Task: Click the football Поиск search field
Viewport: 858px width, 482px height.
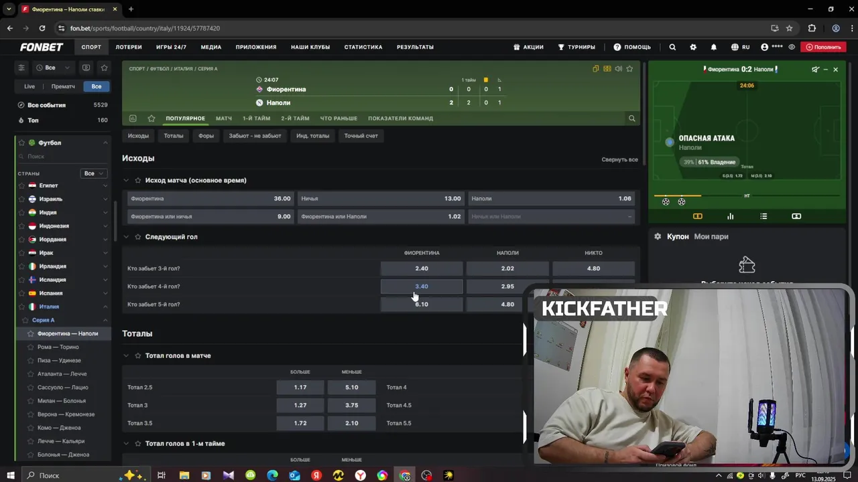Action: coord(62,156)
